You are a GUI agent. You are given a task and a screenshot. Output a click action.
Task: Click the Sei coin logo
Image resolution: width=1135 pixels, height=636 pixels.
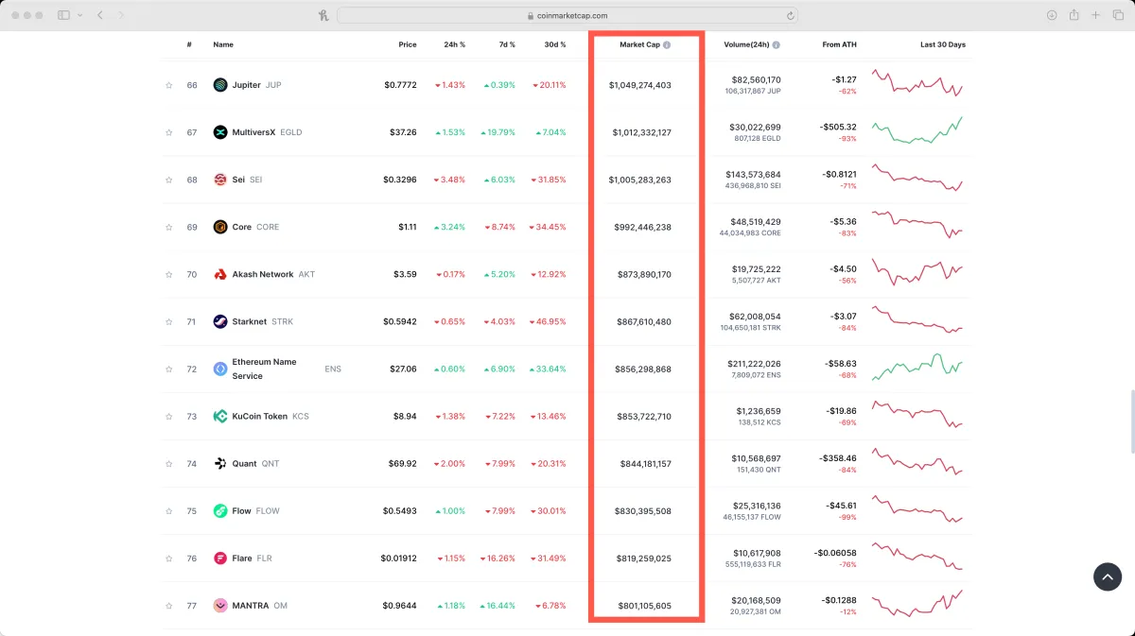pyautogui.click(x=220, y=180)
